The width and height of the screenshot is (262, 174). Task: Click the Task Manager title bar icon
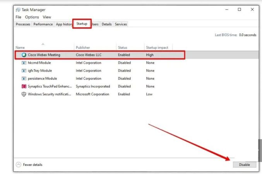pyautogui.click(x=18, y=10)
